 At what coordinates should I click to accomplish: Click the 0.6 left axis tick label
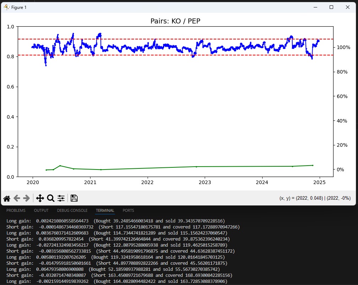click(11, 87)
